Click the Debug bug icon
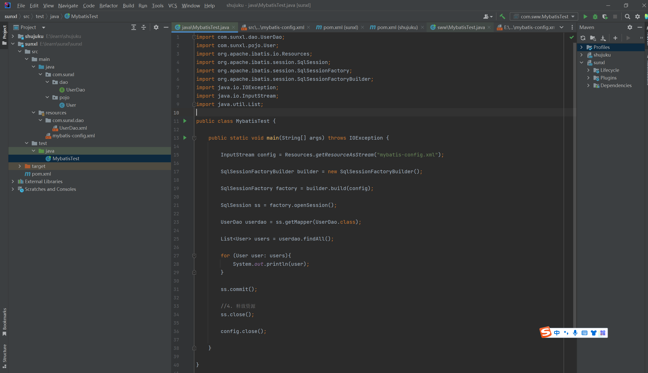Screen dimensions: 648x373 [595, 17]
